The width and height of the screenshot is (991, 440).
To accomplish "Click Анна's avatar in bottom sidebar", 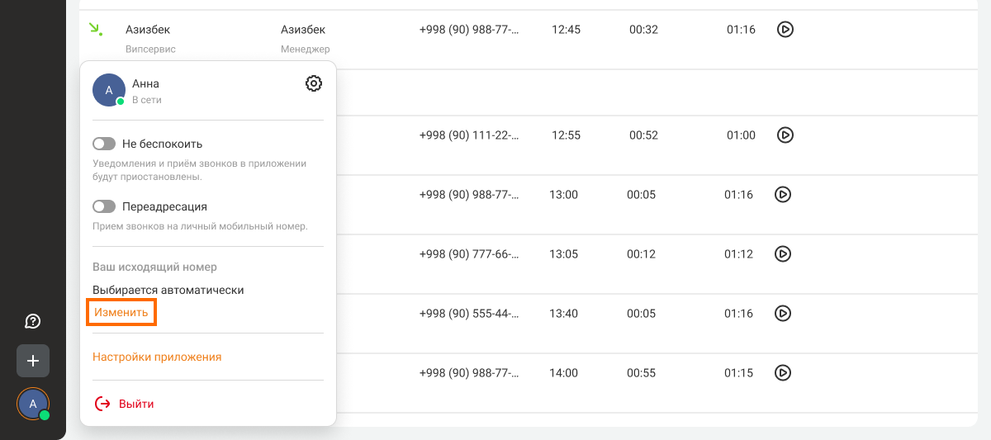I will point(33,404).
